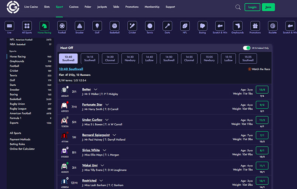Expand Fortunate Star runner details

107,104
